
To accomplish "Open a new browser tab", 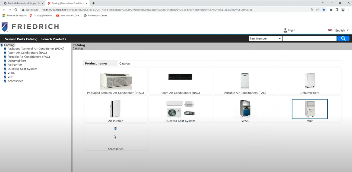I will coord(93,3).
